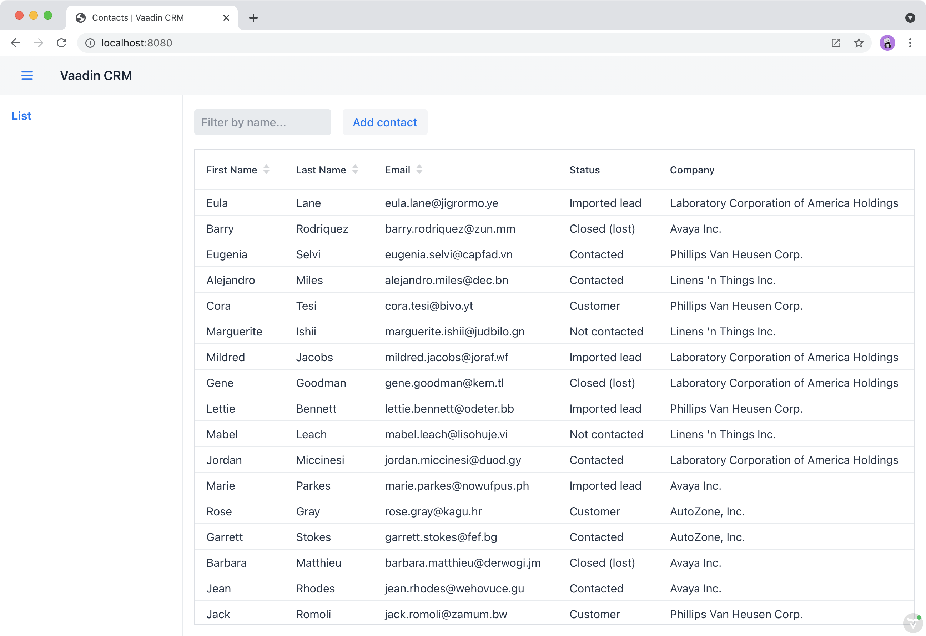
Task: Open the navigation hamburger menu
Action: (x=27, y=75)
